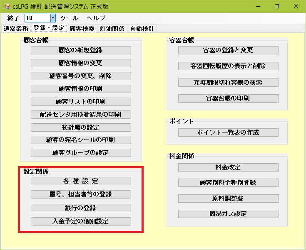This screenshot has height=250, width=306.
Task: Click the csLPG application icon in title bar
Action: pos(7,6)
